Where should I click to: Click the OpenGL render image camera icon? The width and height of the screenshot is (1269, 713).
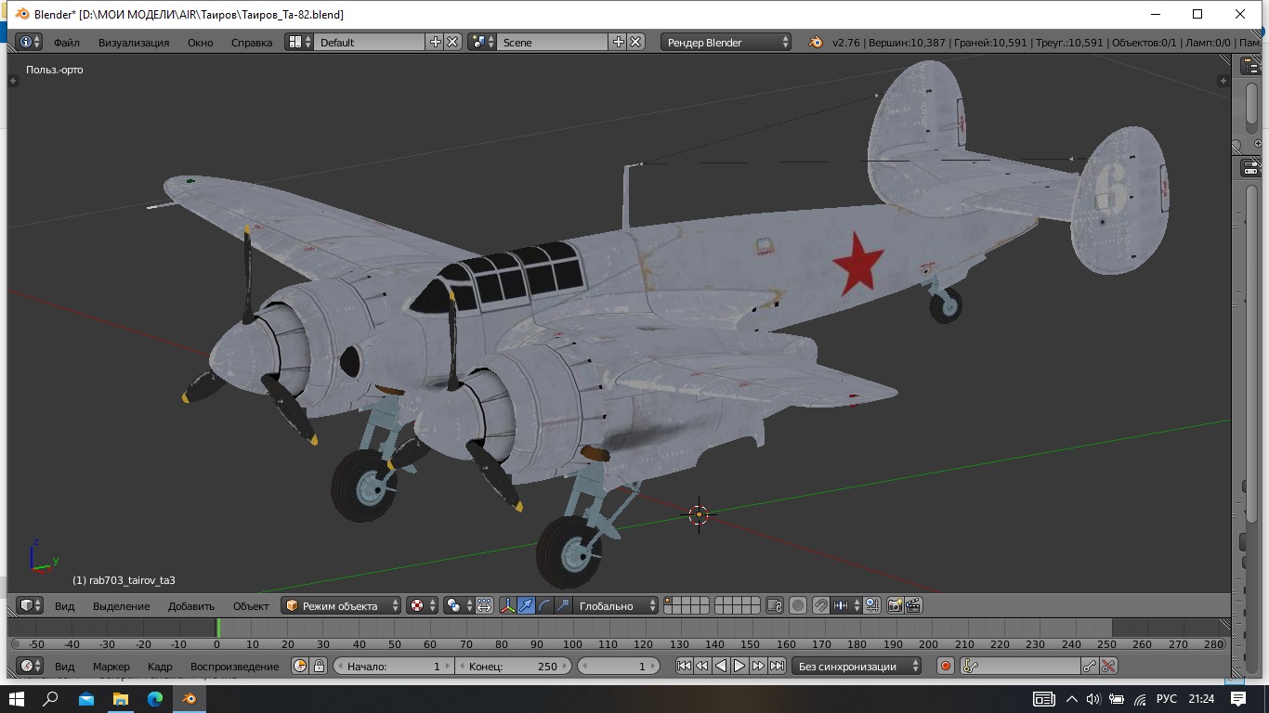895,605
